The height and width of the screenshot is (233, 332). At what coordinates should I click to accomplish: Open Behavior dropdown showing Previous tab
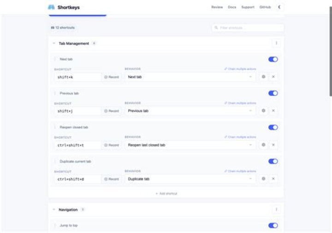coord(190,111)
